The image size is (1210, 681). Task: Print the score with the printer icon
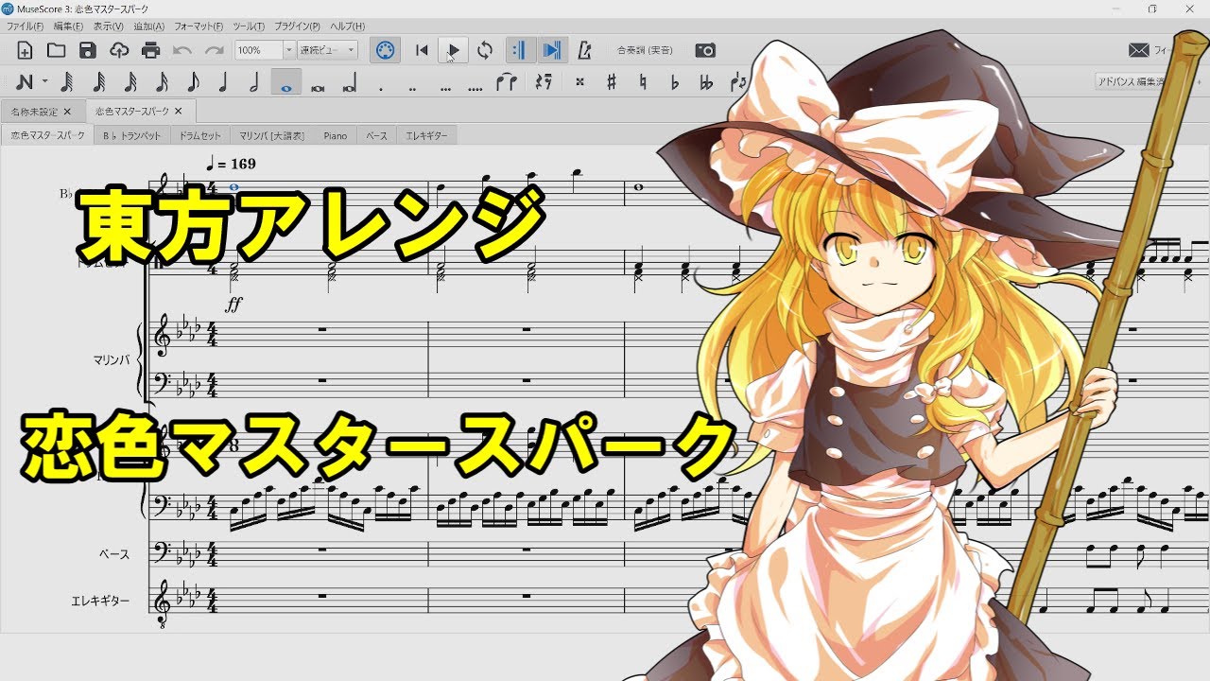(x=150, y=50)
